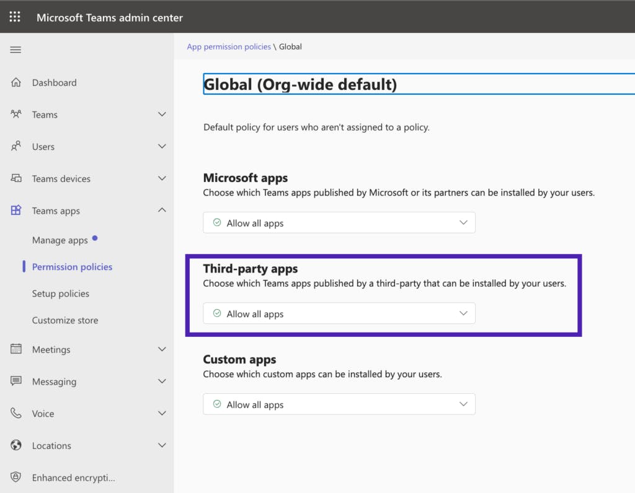Select Teams devices label in sidebar
This screenshot has width=635, height=493.
pyautogui.click(x=61, y=179)
